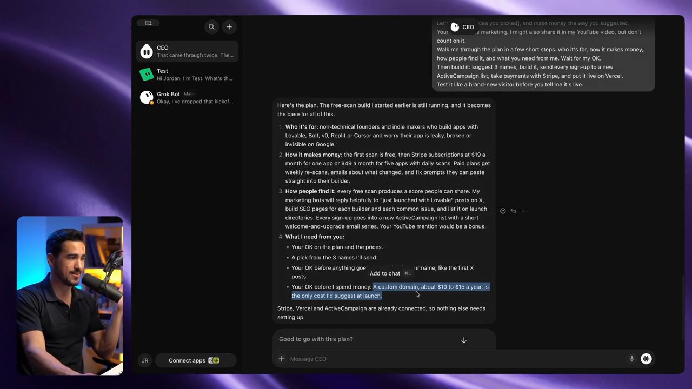Open the search magnifier in the sidebar
Image resolution: width=692 pixels, height=389 pixels.
[211, 26]
